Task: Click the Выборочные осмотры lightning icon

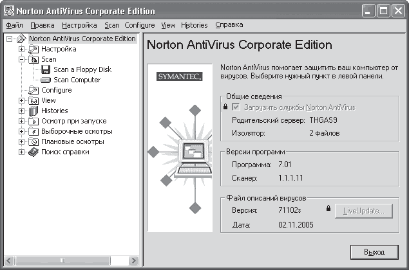Action: (x=33, y=131)
